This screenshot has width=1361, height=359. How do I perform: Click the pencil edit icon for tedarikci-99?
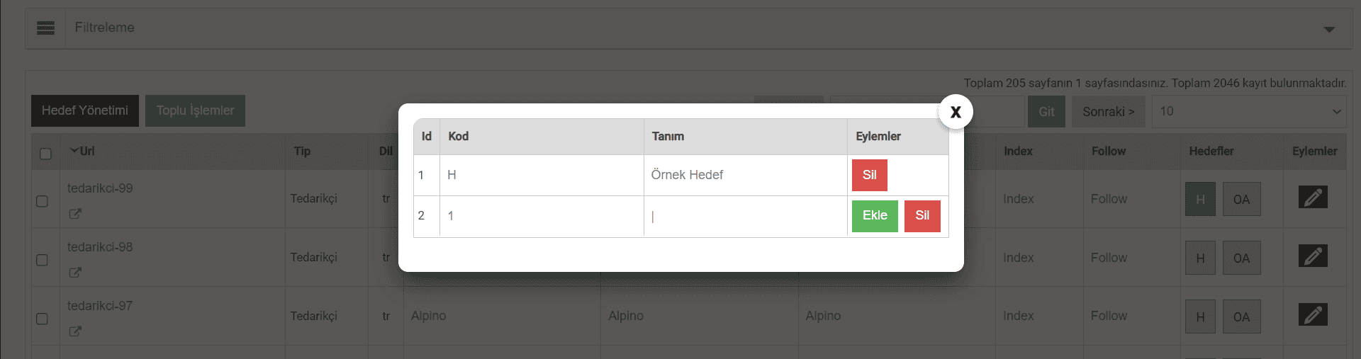(1313, 198)
